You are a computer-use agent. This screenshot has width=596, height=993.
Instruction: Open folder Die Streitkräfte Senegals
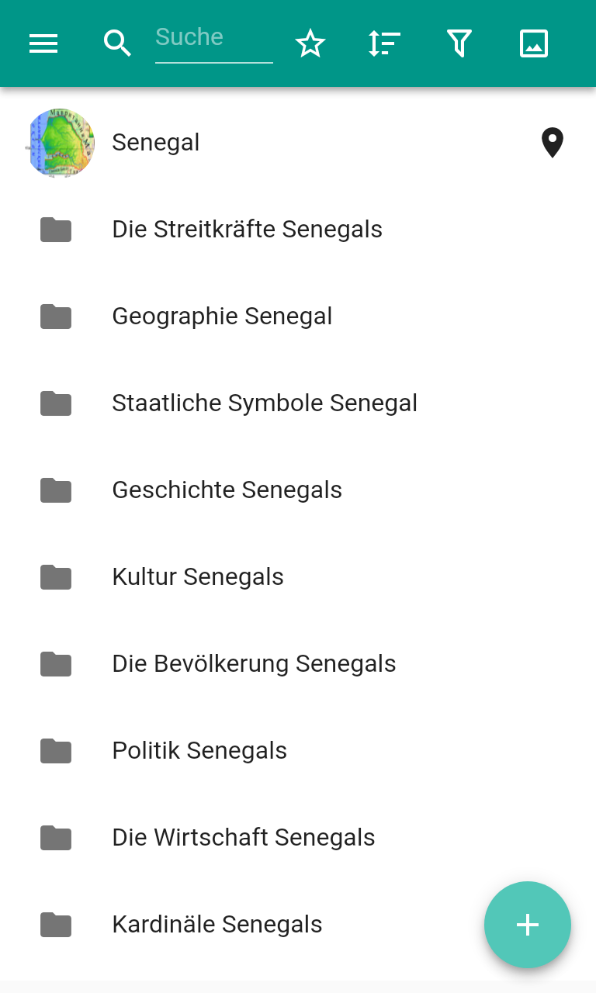(247, 230)
